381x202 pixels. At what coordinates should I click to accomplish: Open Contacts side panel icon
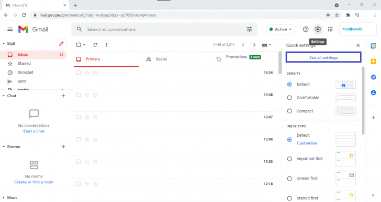tap(373, 92)
